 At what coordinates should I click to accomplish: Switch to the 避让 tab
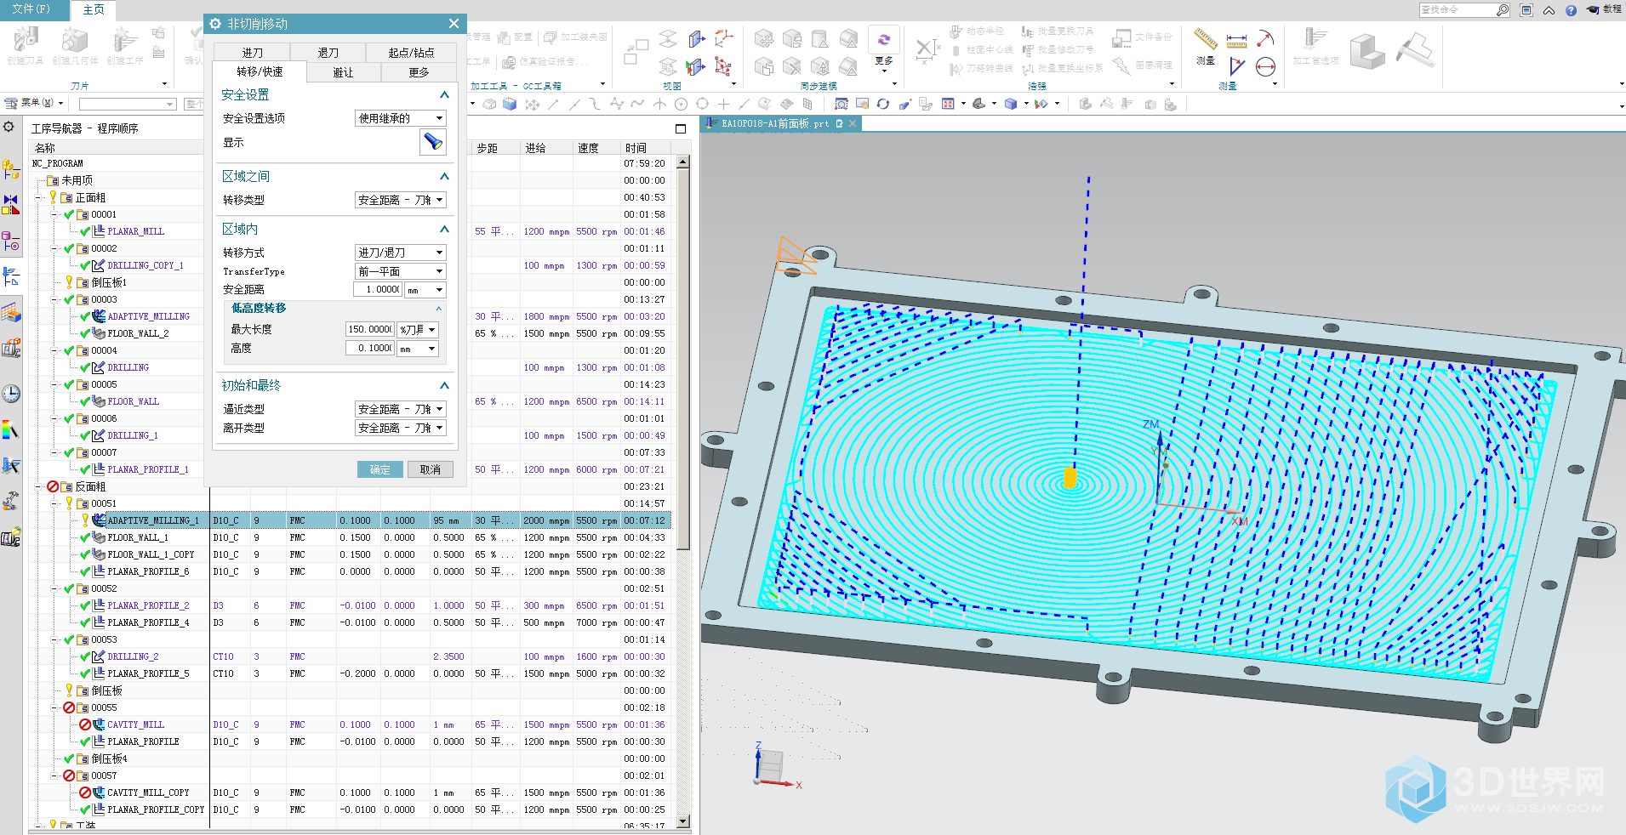pos(343,72)
